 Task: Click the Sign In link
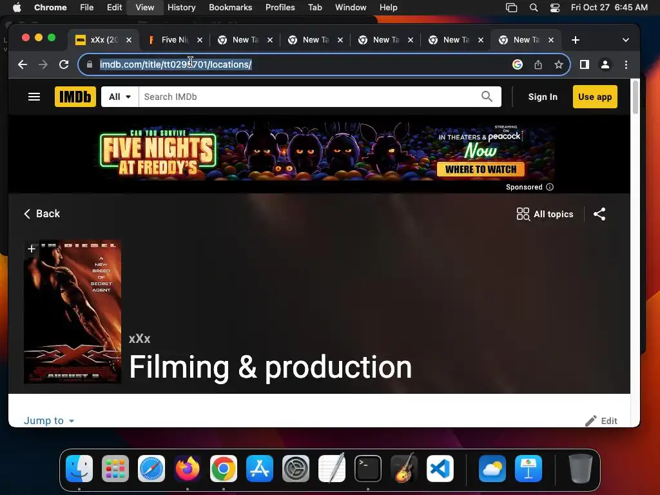click(543, 97)
